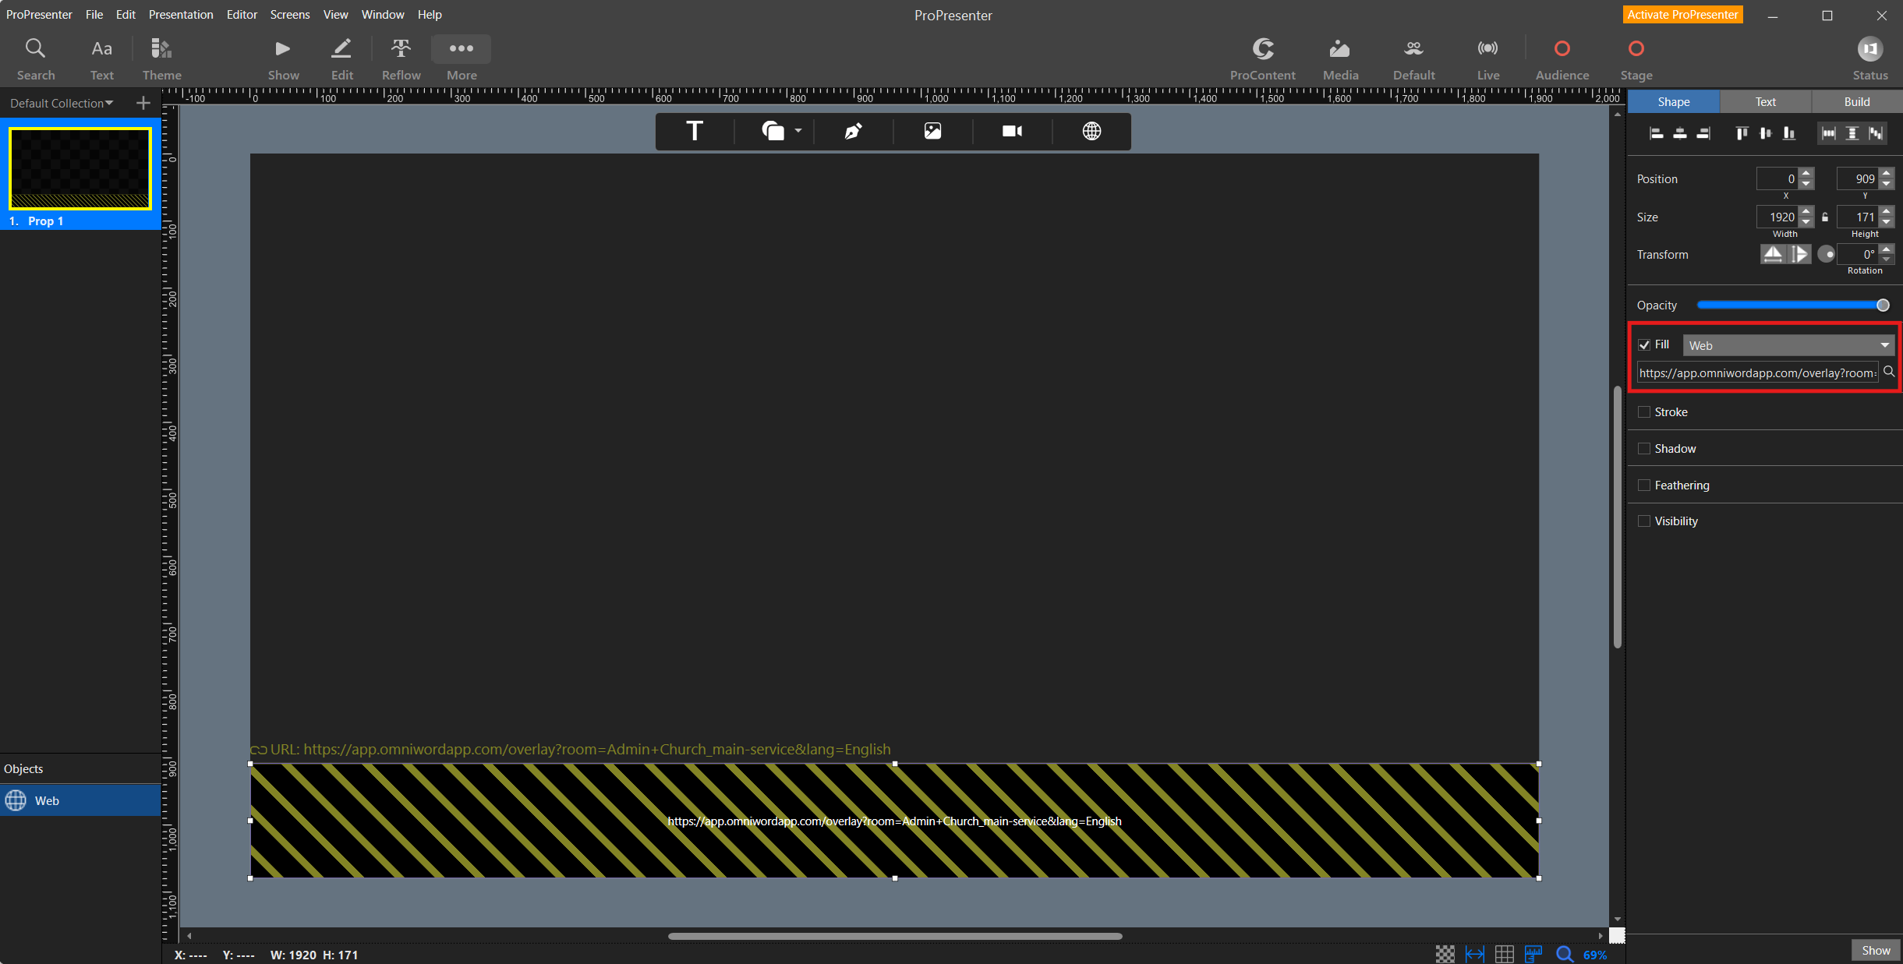Flip the object horizontally
This screenshot has width=1903, height=964.
click(x=1773, y=254)
